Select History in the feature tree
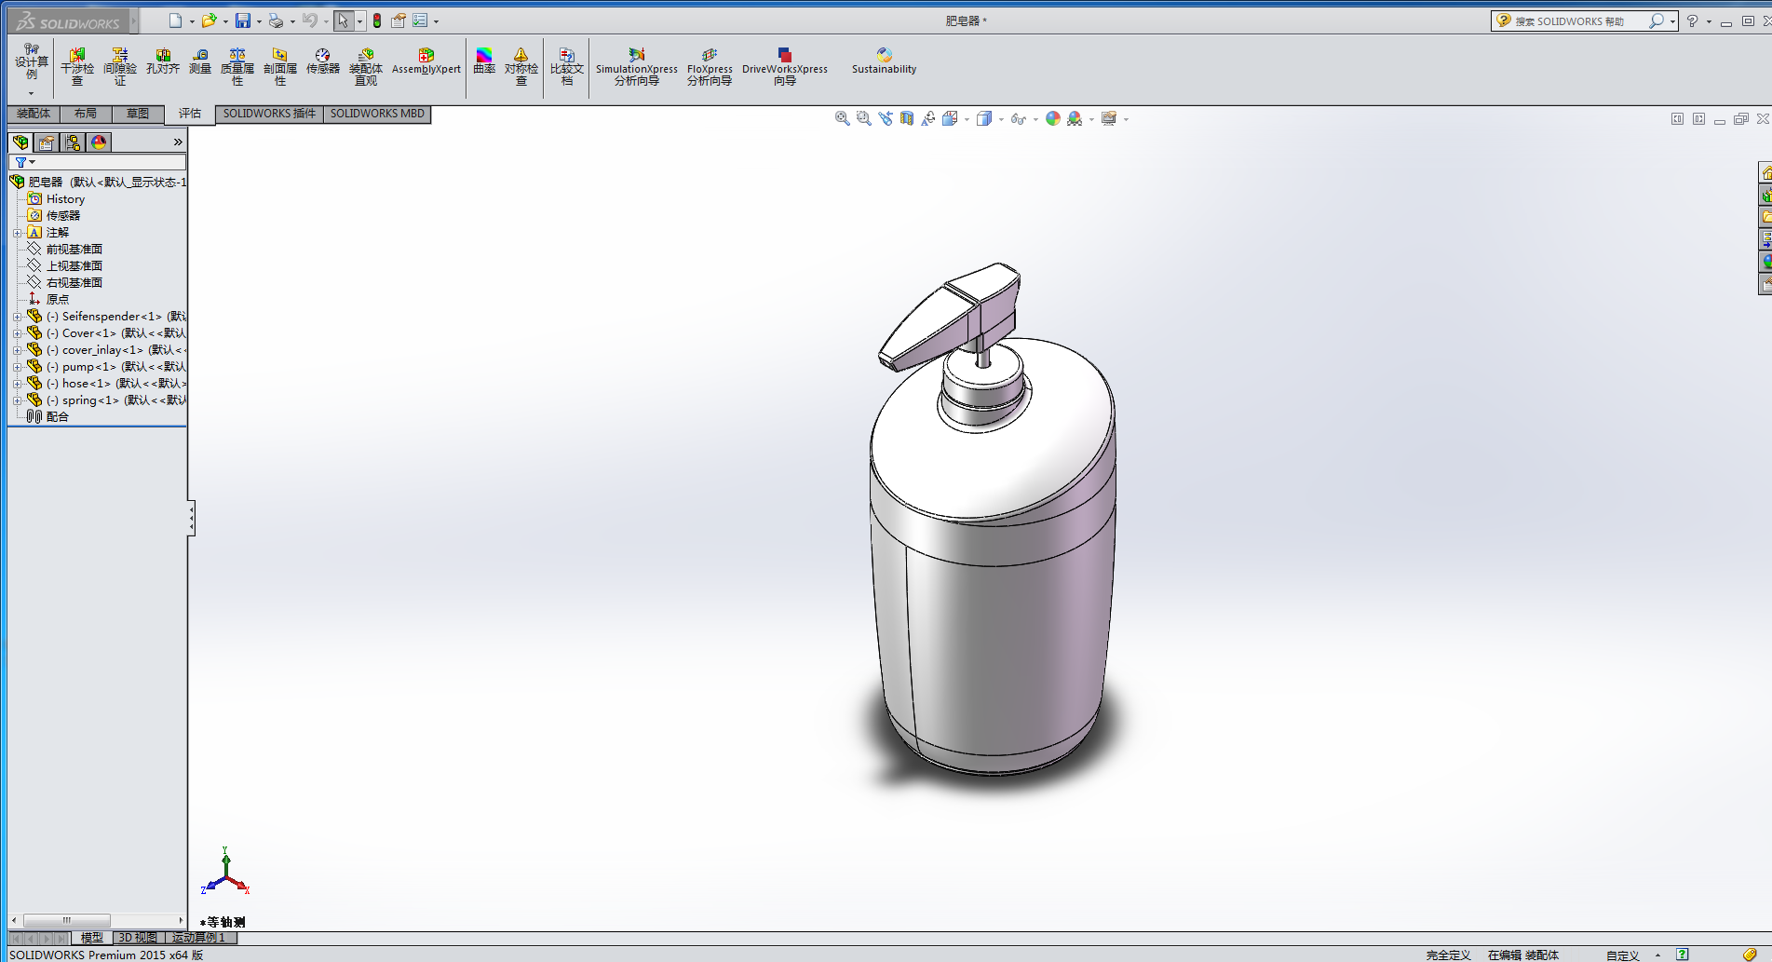The image size is (1772, 962). 65,199
